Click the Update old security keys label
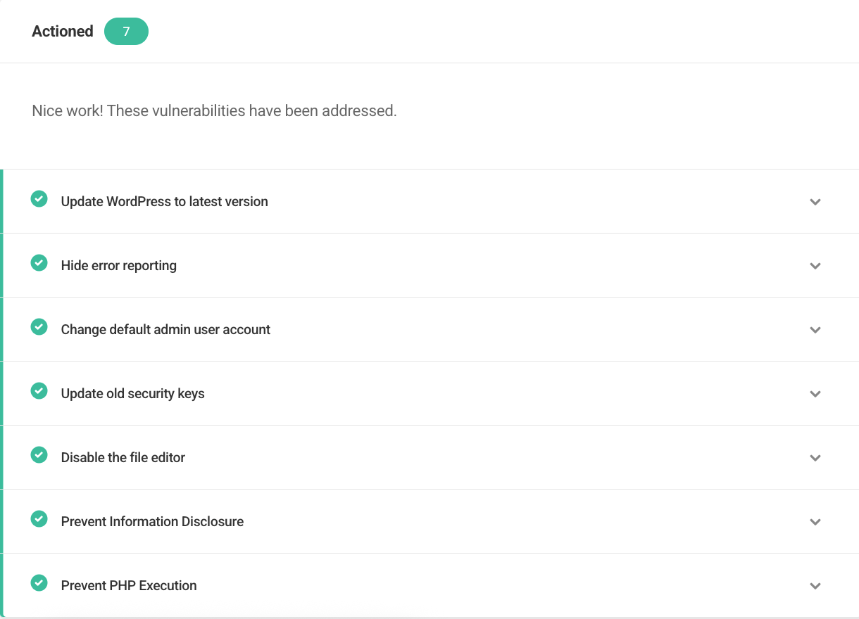Viewport: 859px width, 619px height. [x=132, y=393]
